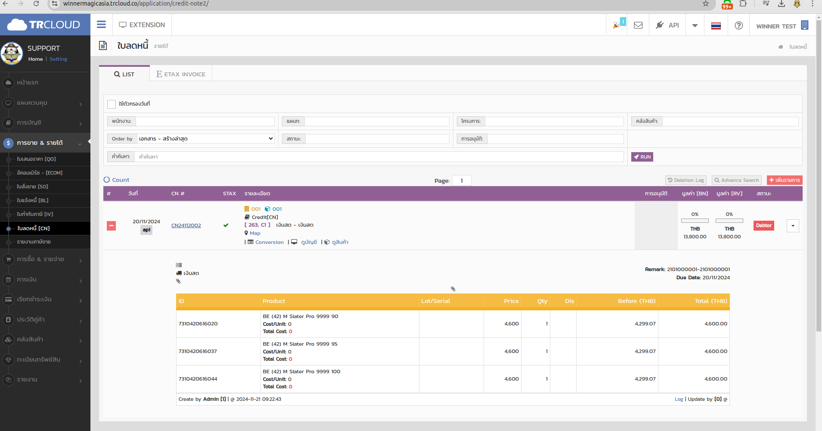The image size is (822, 431).
Task: Click the Count refresh icon
Action: coord(107,180)
